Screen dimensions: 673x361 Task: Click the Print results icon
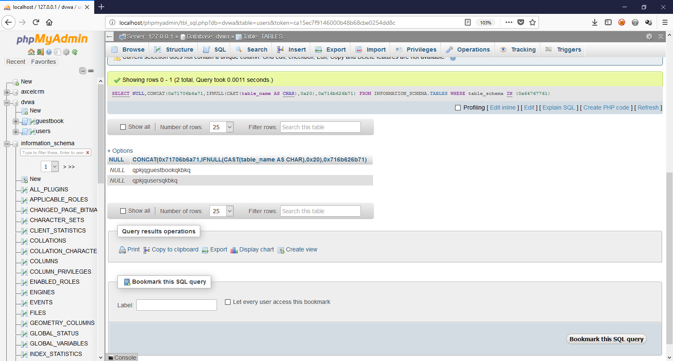[x=122, y=250]
